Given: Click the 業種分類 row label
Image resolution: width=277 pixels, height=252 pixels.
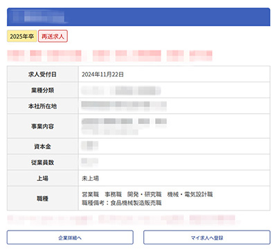Looking at the screenshot, I should point(42,90).
